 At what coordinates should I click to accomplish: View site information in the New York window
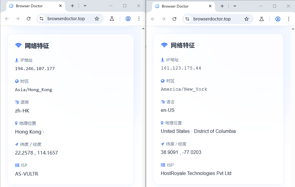tap(187, 19)
